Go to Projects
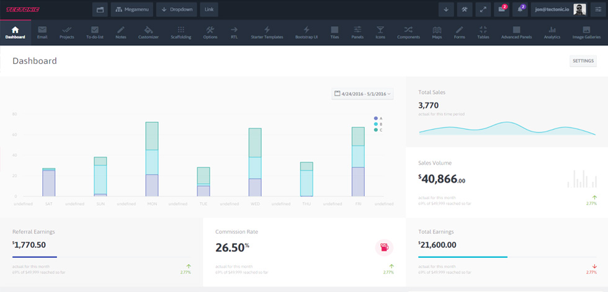 (x=67, y=32)
